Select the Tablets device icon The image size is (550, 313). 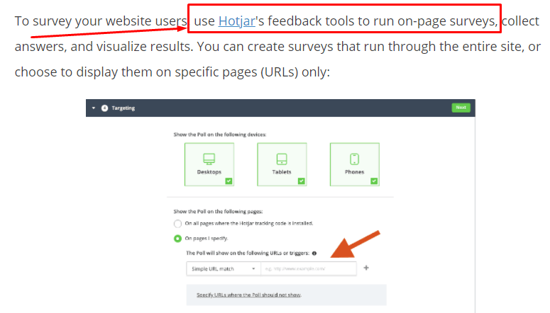tap(282, 159)
